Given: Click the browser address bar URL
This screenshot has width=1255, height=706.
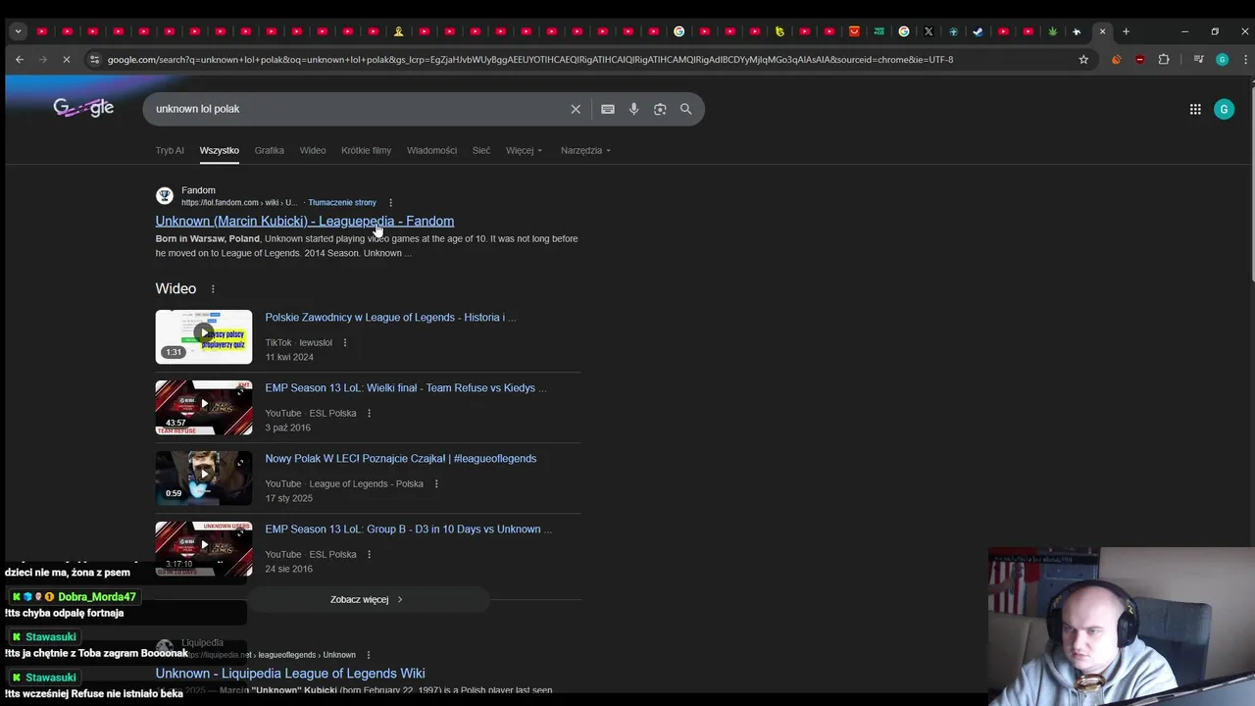Looking at the screenshot, I should click(x=529, y=60).
